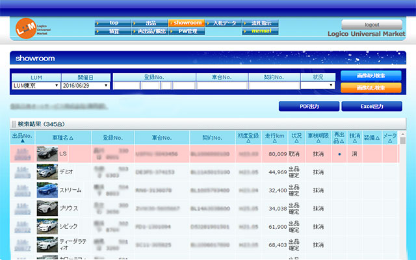Click the 出品確定 status in デミオ row
Image resolution: width=416 pixels, height=260 pixels.
tap(294, 172)
